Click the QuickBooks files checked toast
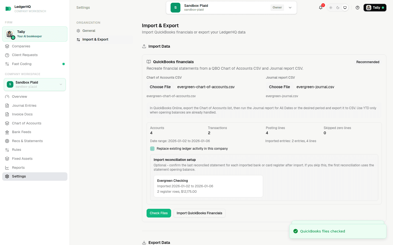Viewport: 393px width, 245px height. tap(338, 231)
